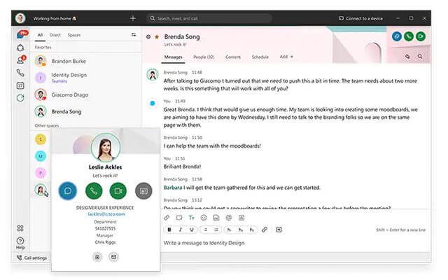This screenshot has width=448, height=280.
Task: Click the lackles@cisco.com email link
Action: [106, 214]
